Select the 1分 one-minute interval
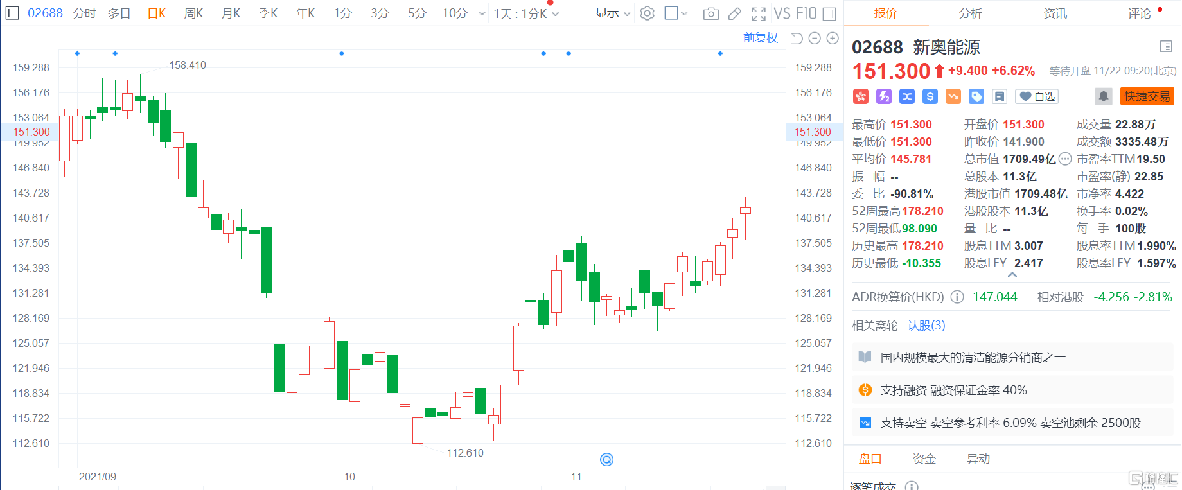 (x=342, y=13)
